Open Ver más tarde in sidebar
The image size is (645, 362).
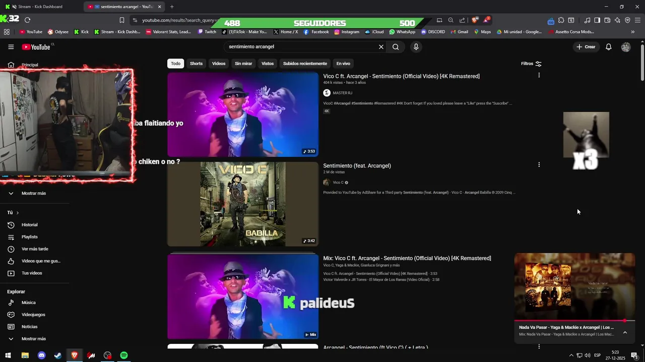(x=34, y=249)
